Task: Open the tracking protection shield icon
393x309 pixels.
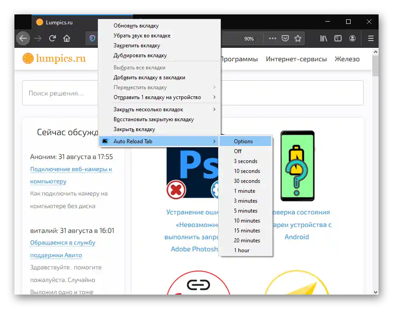Action: coord(92,38)
